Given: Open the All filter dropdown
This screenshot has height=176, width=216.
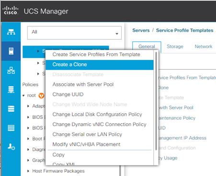Looking at the screenshot, I should 74,33.
